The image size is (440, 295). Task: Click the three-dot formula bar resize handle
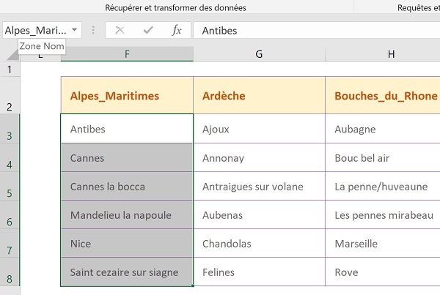(93, 30)
